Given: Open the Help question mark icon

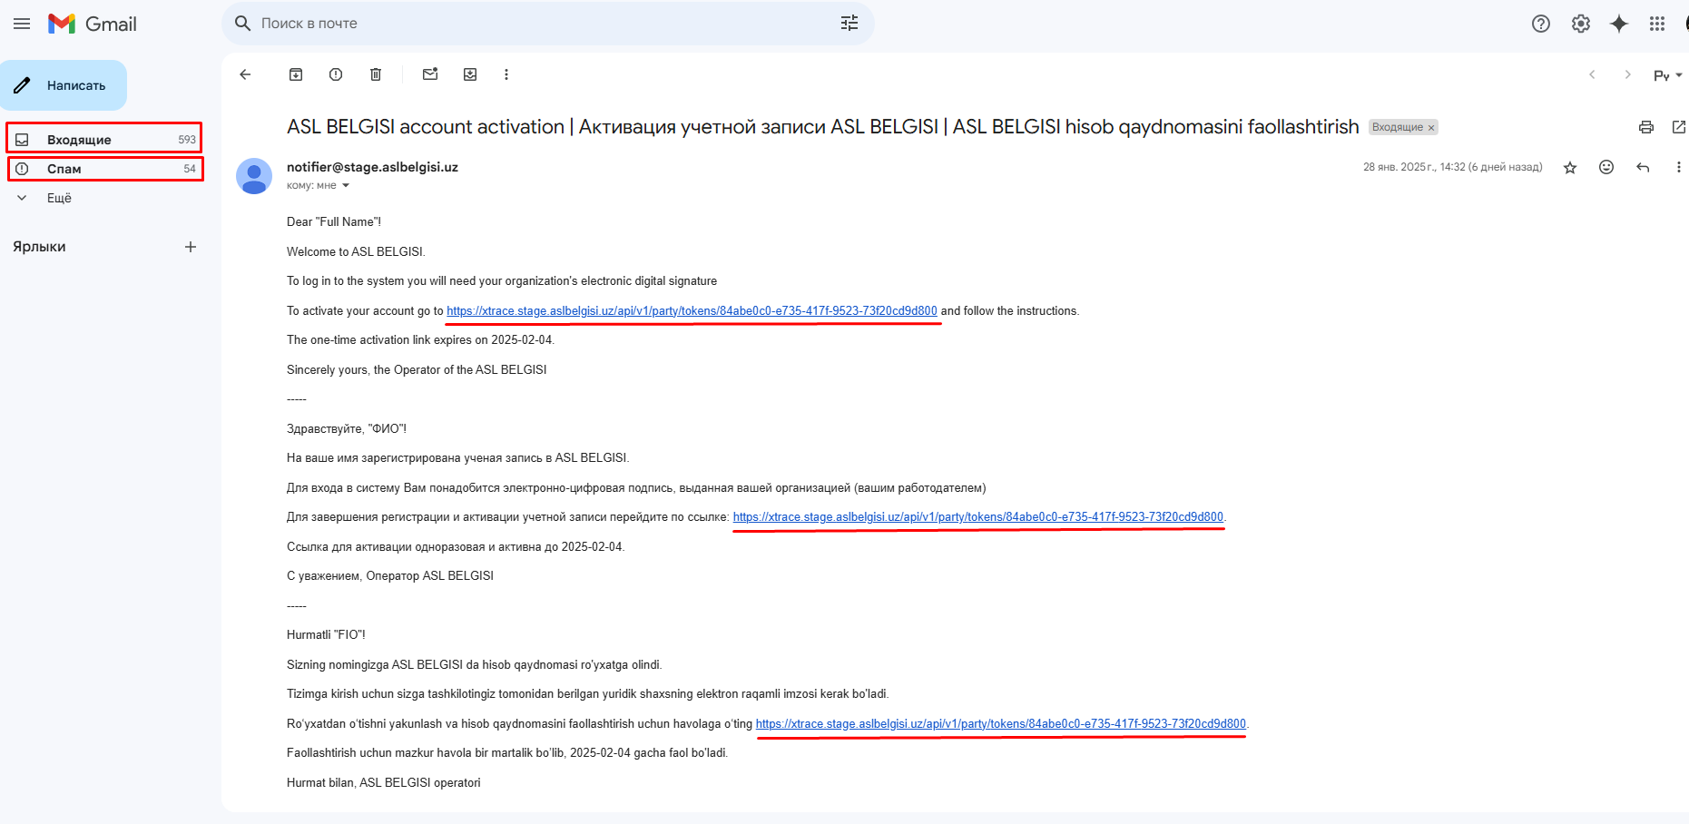Looking at the screenshot, I should point(1541,24).
